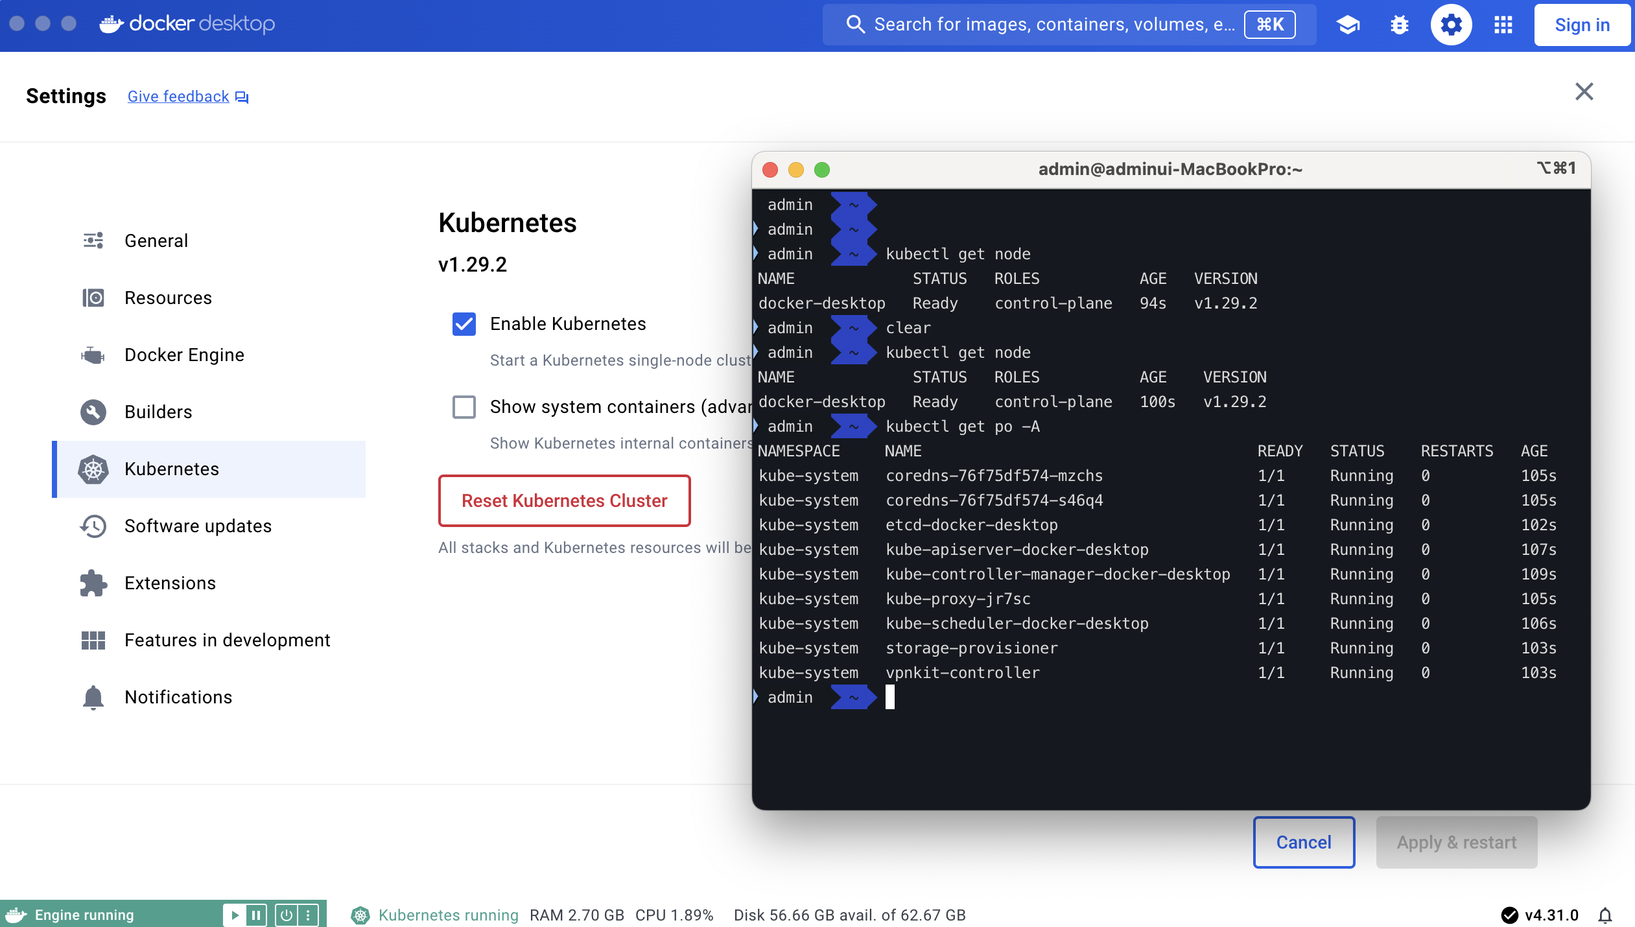Uncheck the Enable Kubernetes checkbox

[464, 324]
